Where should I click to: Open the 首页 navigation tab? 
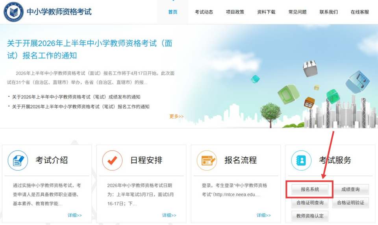click(x=172, y=12)
